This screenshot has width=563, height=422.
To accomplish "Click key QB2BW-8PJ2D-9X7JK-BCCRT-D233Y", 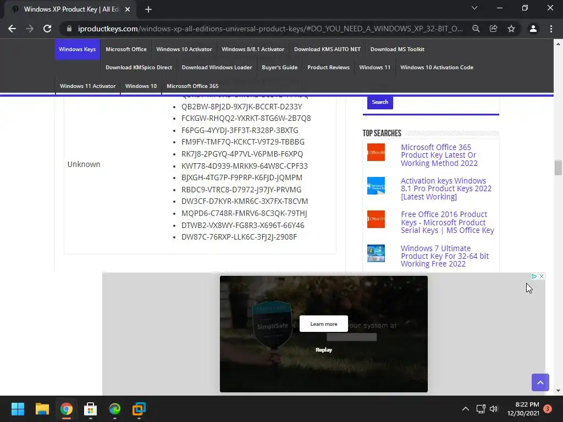I will (x=242, y=107).
